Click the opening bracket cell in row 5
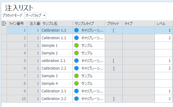The image size is (173, 107). pos(114,61)
